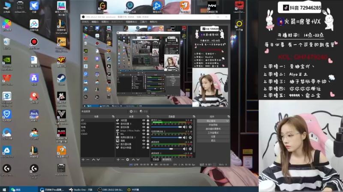
Task: Open the 工具(T) menu
Action: [x=144, y=22]
